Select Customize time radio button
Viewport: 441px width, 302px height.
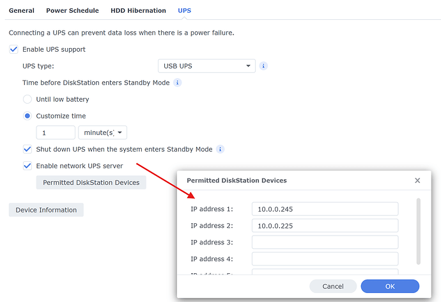click(x=27, y=116)
